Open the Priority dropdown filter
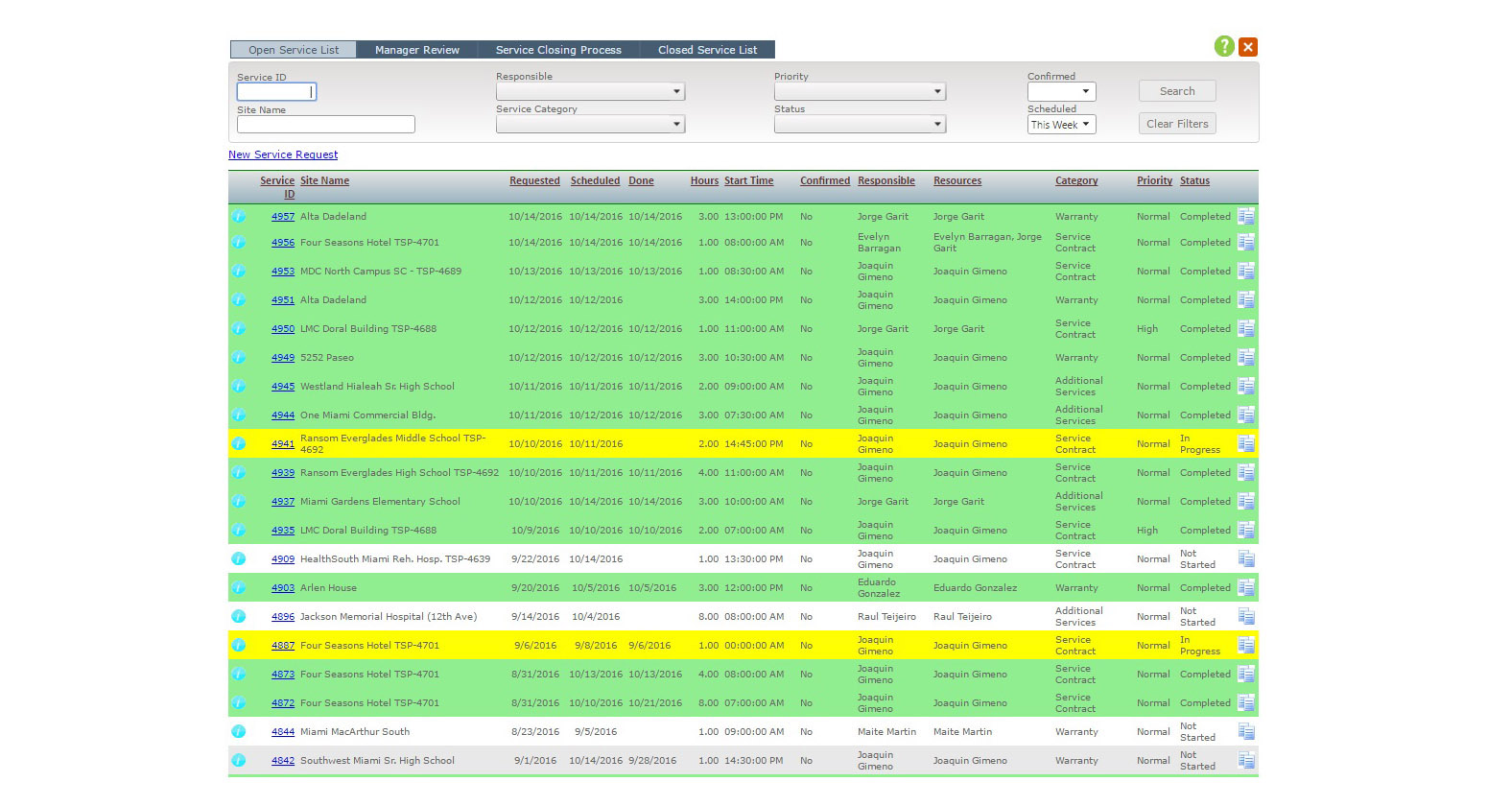Viewport: 1487px width, 806px height. point(860,92)
